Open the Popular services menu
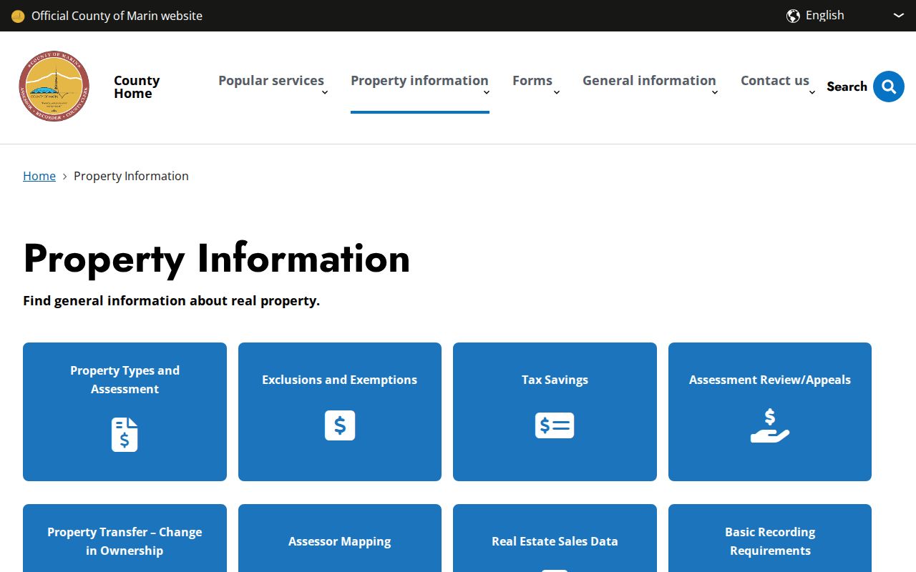916x572 pixels. 271,81
